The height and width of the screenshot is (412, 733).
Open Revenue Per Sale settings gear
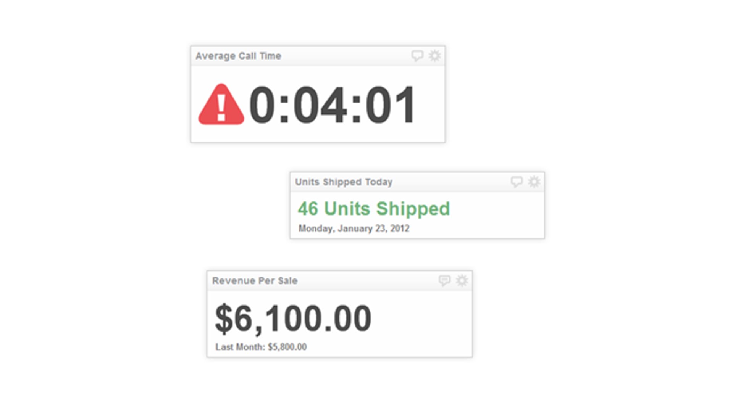[x=462, y=280]
